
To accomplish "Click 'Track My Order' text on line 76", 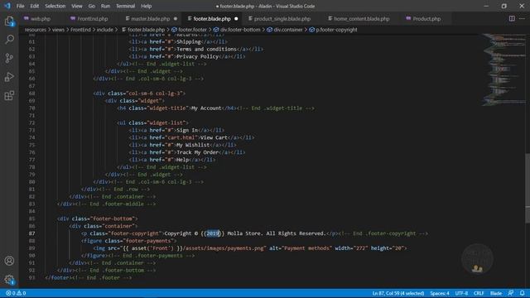I will pyautogui.click(x=197, y=152).
